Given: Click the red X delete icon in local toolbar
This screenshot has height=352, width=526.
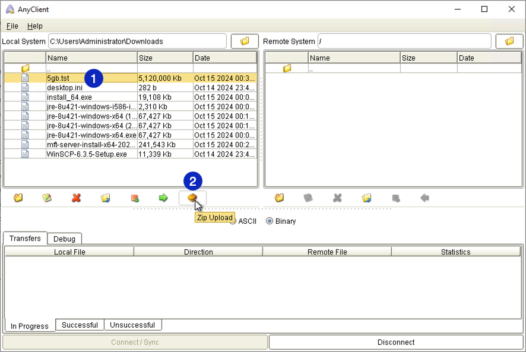Looking at the screenshot, I should [x=76, y=198].
